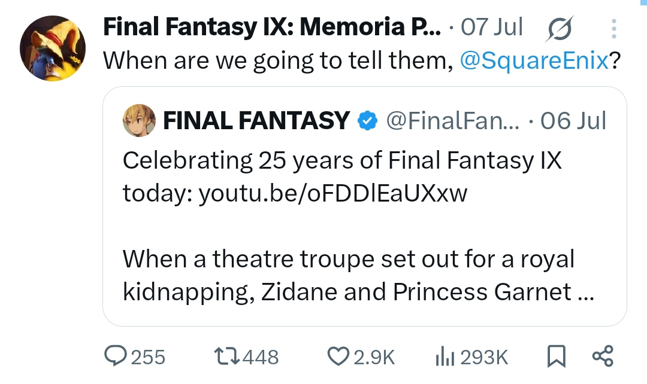The height and width of the screenshot is (384, 647).
Task: Open the youtu.be/oFDDlEaUXxw link text
Action: (x=333, y=193)
